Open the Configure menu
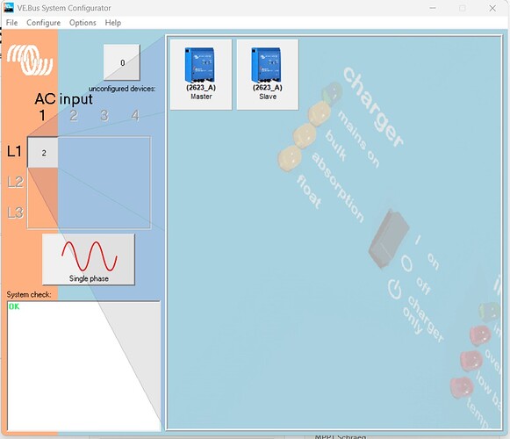 tap(44, 23)
